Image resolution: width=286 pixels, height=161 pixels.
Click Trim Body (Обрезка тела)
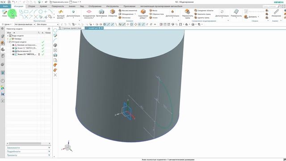pyautogui.click(x=156, y=14)
